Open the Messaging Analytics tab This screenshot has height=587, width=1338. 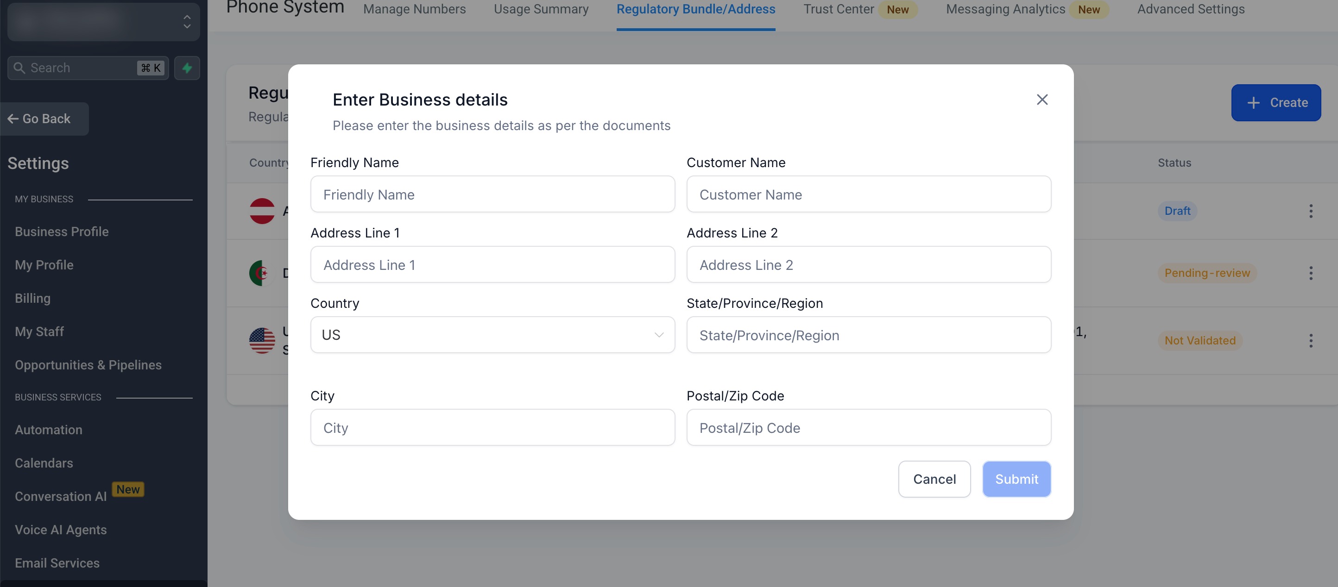[1005, 9]
